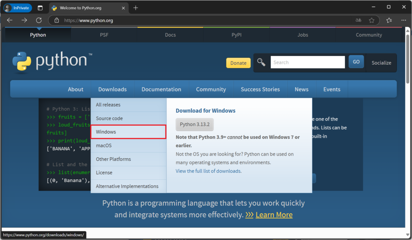Select the Python top-bar tab

(38, 35)
